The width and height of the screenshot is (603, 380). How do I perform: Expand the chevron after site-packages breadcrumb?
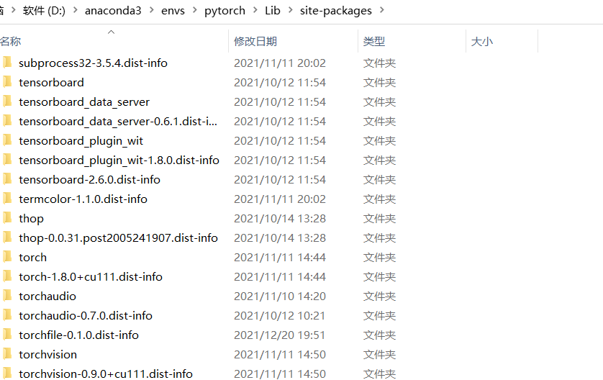tap(382, 10)
